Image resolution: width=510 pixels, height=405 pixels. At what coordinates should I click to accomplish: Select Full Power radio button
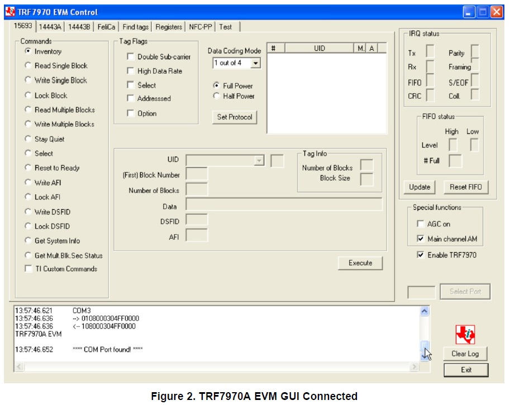(x=216, y=85)
